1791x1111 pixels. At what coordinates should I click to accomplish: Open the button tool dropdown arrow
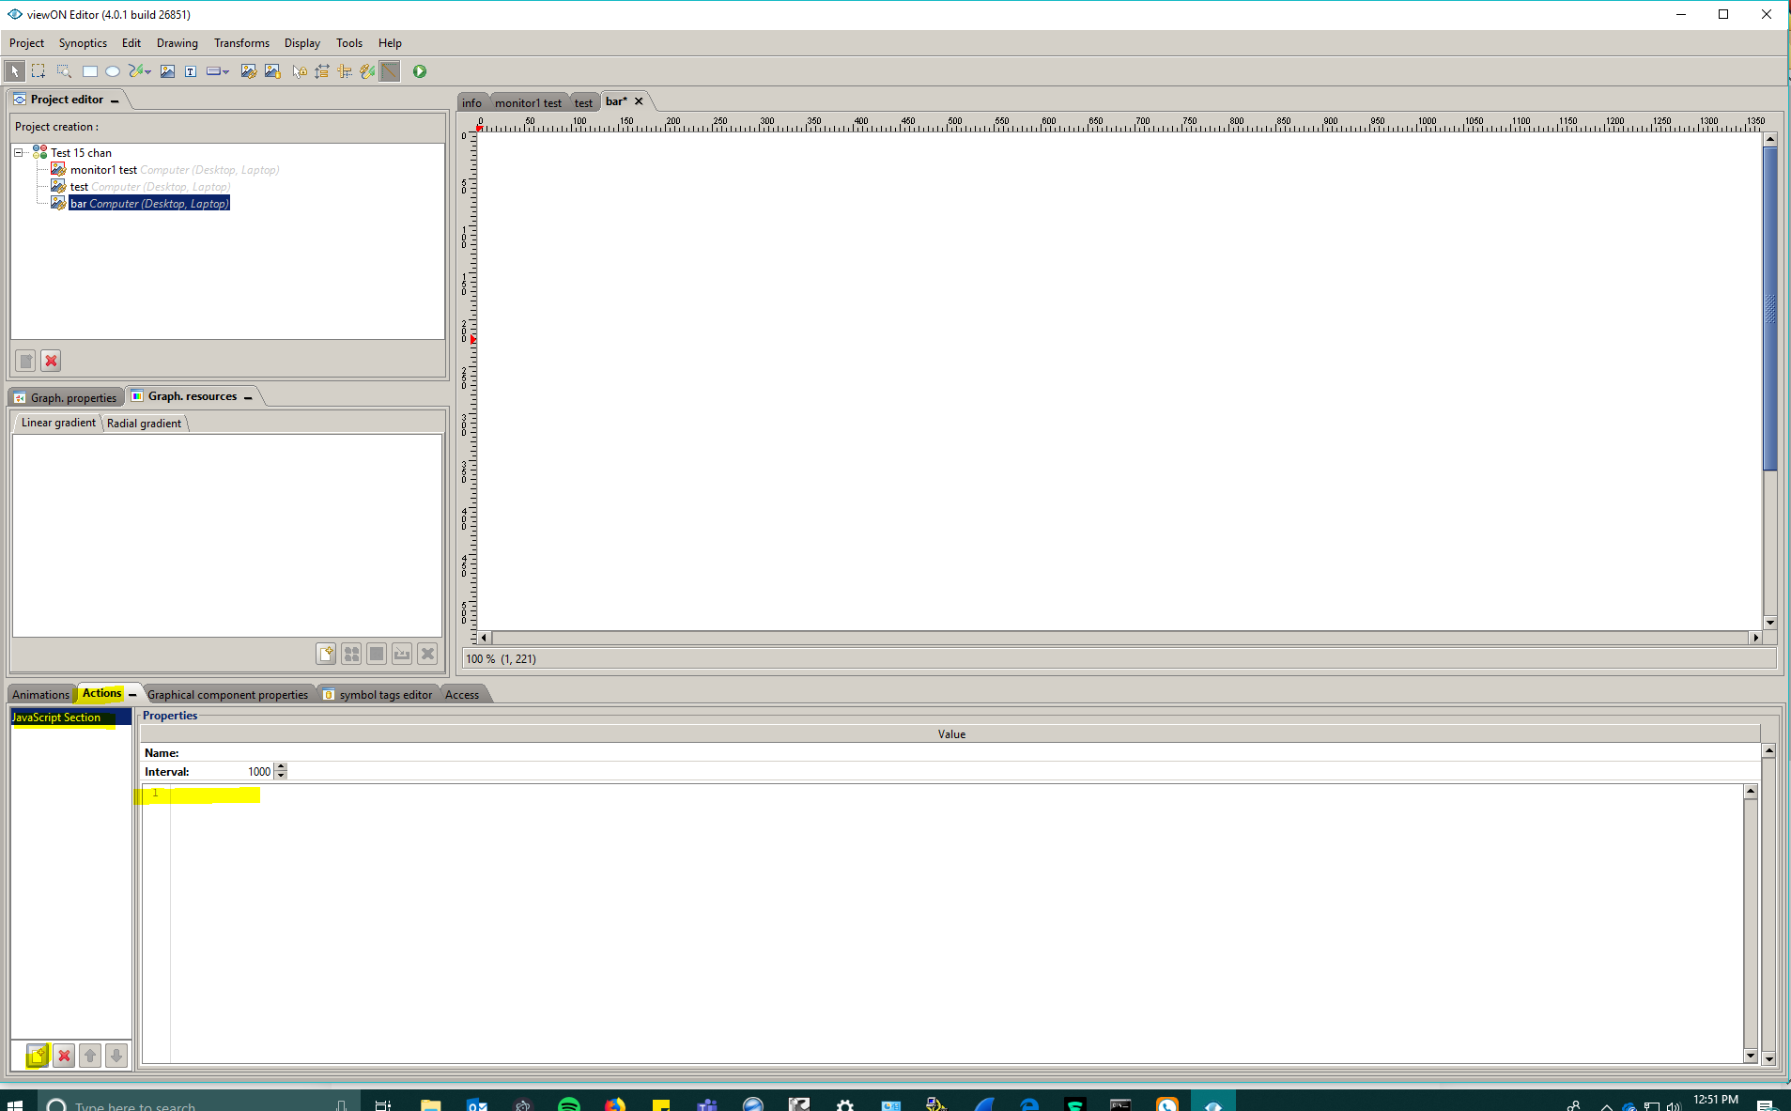tap(226, 72)
